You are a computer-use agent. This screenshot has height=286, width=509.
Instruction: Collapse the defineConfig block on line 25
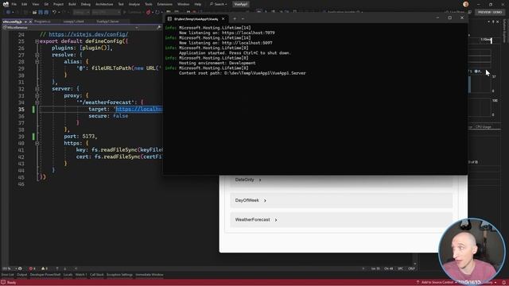37,41
